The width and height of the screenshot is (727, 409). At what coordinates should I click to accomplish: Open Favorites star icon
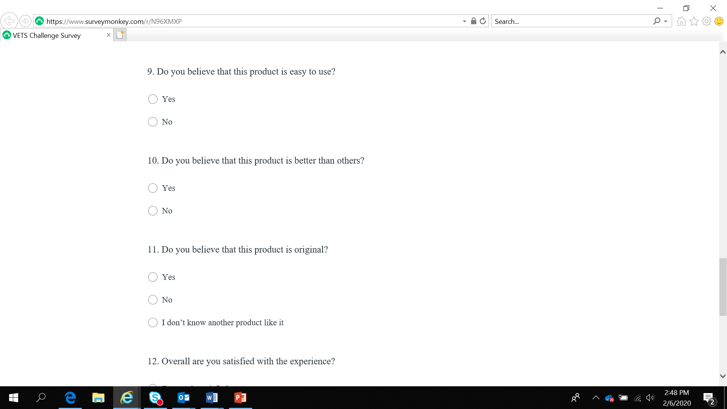click(694, 22)
